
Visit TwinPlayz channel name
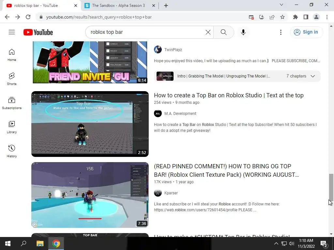pyautogui.click(x=173, y=49)
